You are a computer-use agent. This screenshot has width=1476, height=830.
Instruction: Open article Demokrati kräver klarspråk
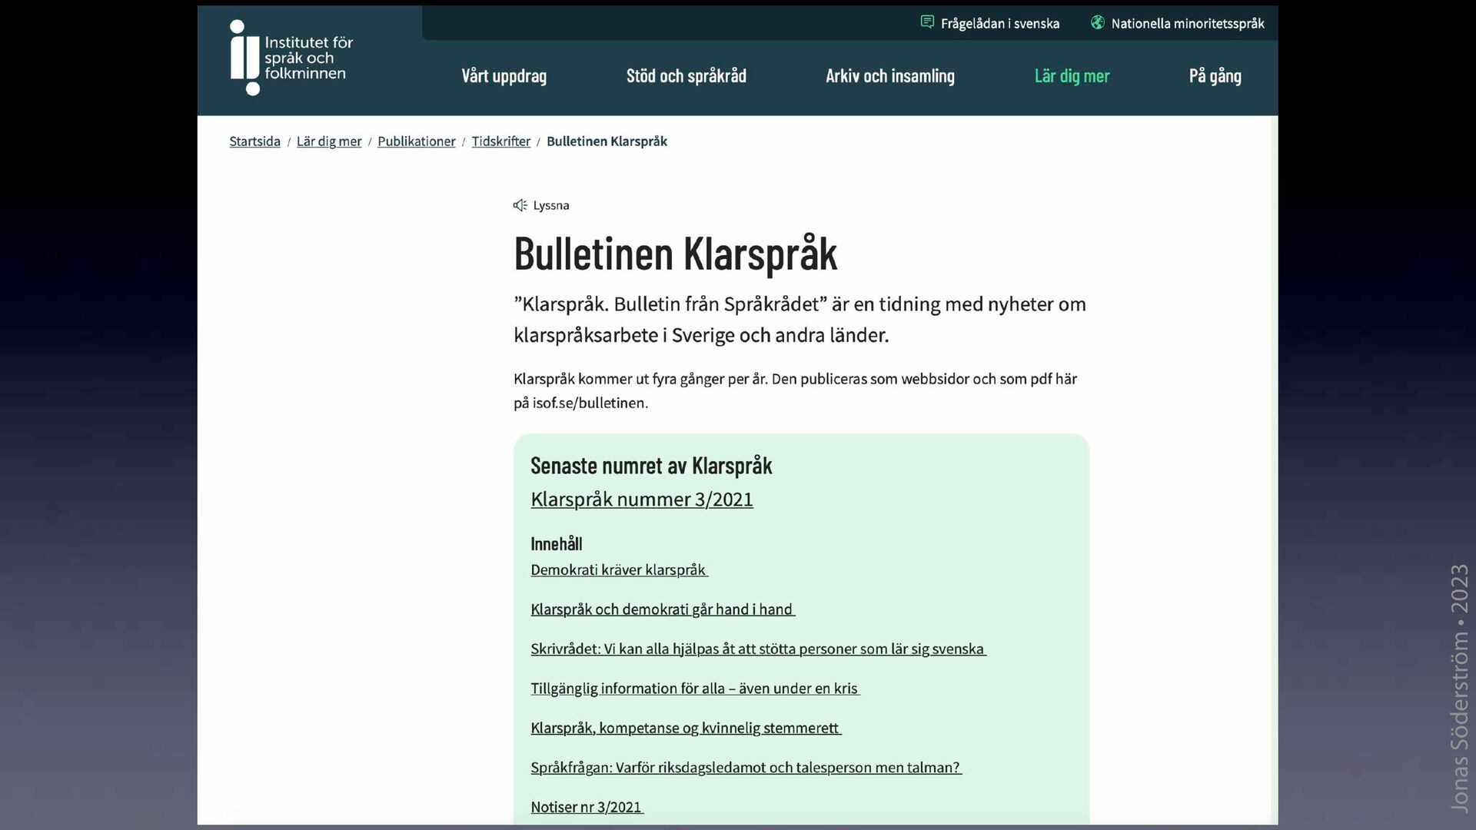(x=618, y=570)
